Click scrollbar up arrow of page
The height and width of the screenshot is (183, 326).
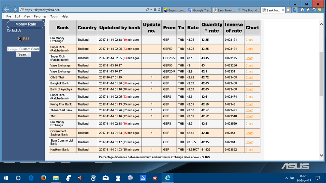[x=321, y=24]
